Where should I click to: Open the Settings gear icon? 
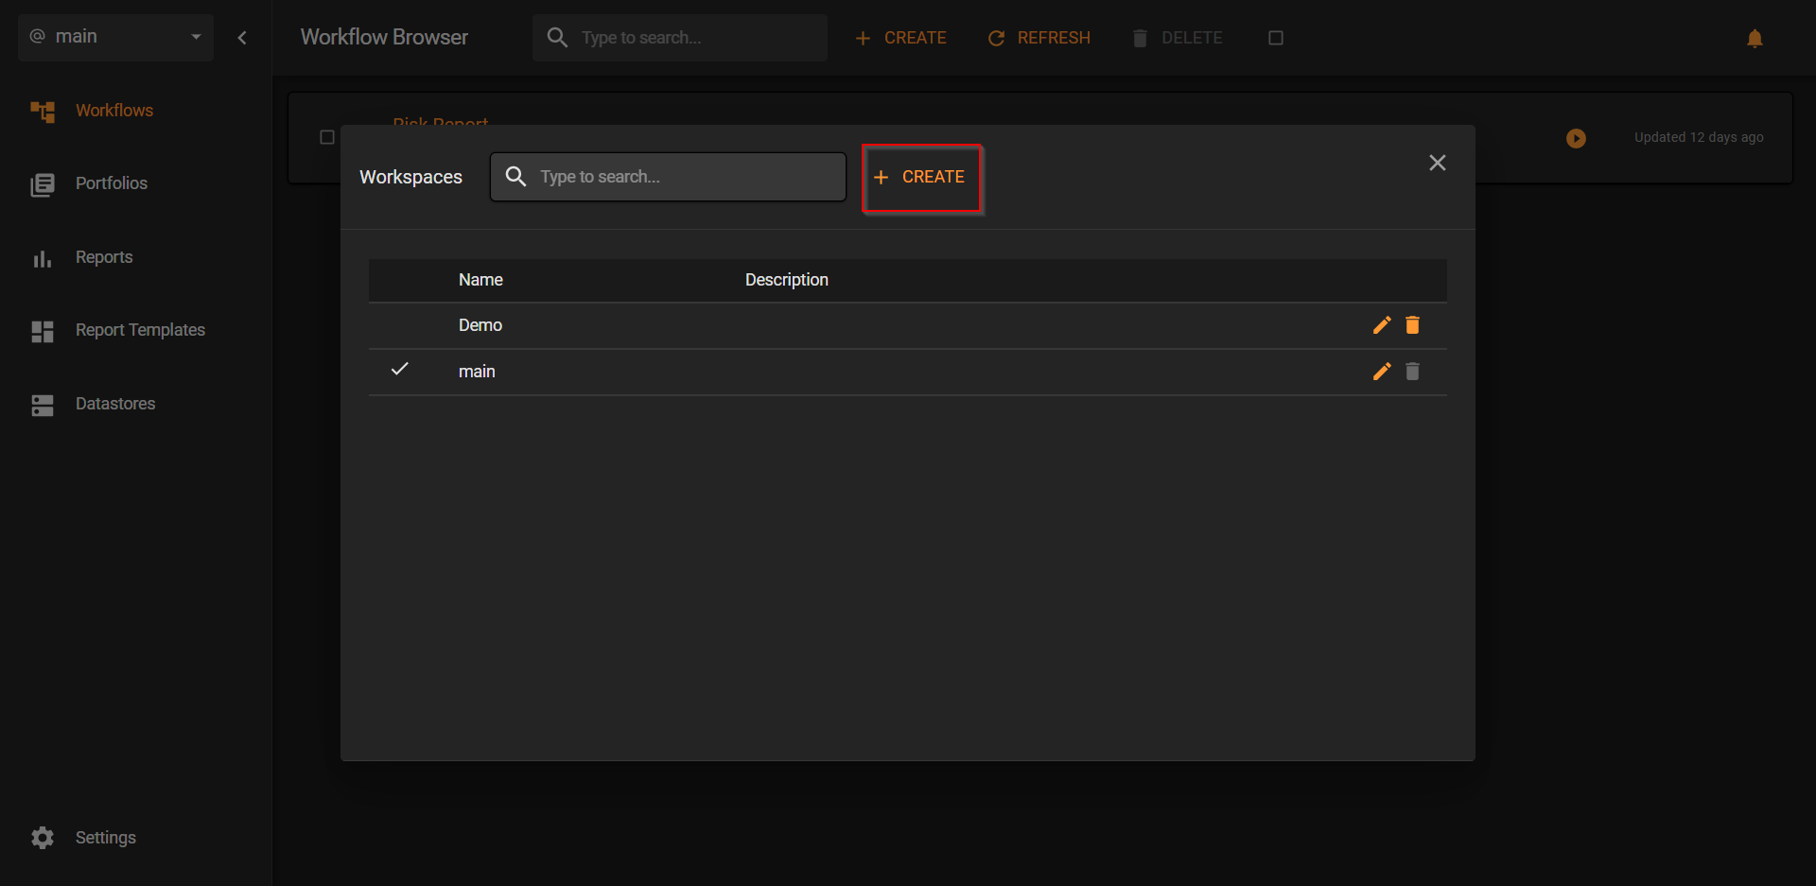(x=43, y=838)
